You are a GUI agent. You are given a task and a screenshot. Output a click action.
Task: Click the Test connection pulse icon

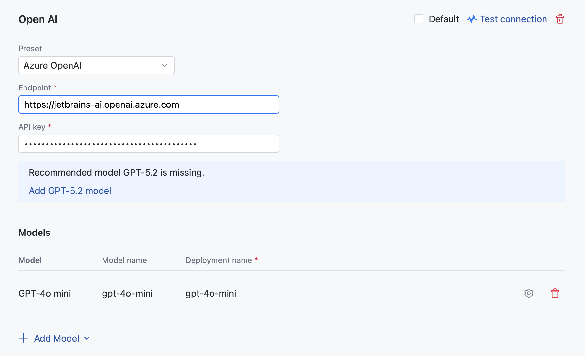tap(472, 19)
